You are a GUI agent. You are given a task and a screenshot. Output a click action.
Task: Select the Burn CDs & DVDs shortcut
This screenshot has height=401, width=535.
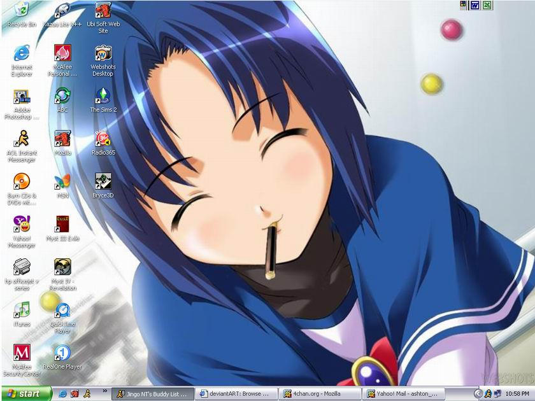tap(22, 190)
